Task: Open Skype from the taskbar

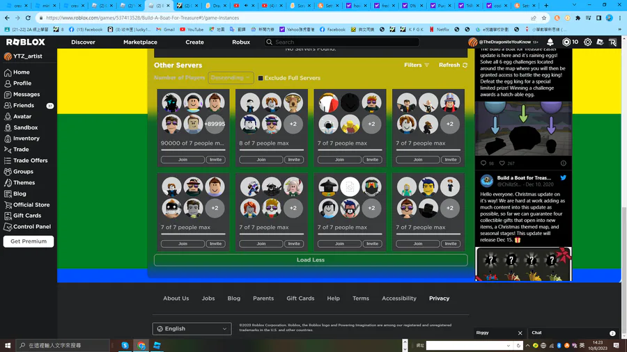Action: click(x=125, y=346)
